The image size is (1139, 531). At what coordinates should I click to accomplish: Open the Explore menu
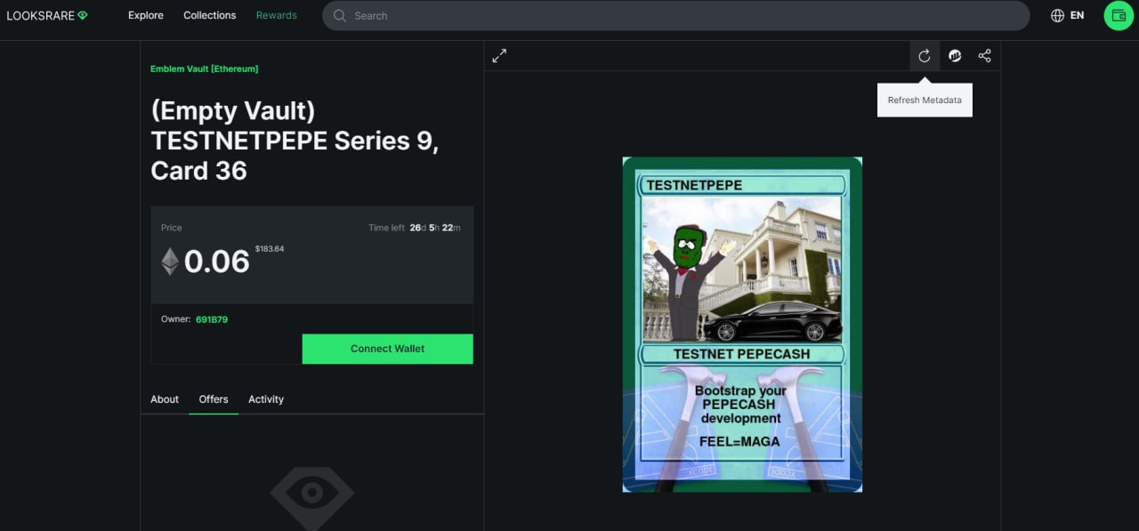pyautogui.click(x=146, y=15)
